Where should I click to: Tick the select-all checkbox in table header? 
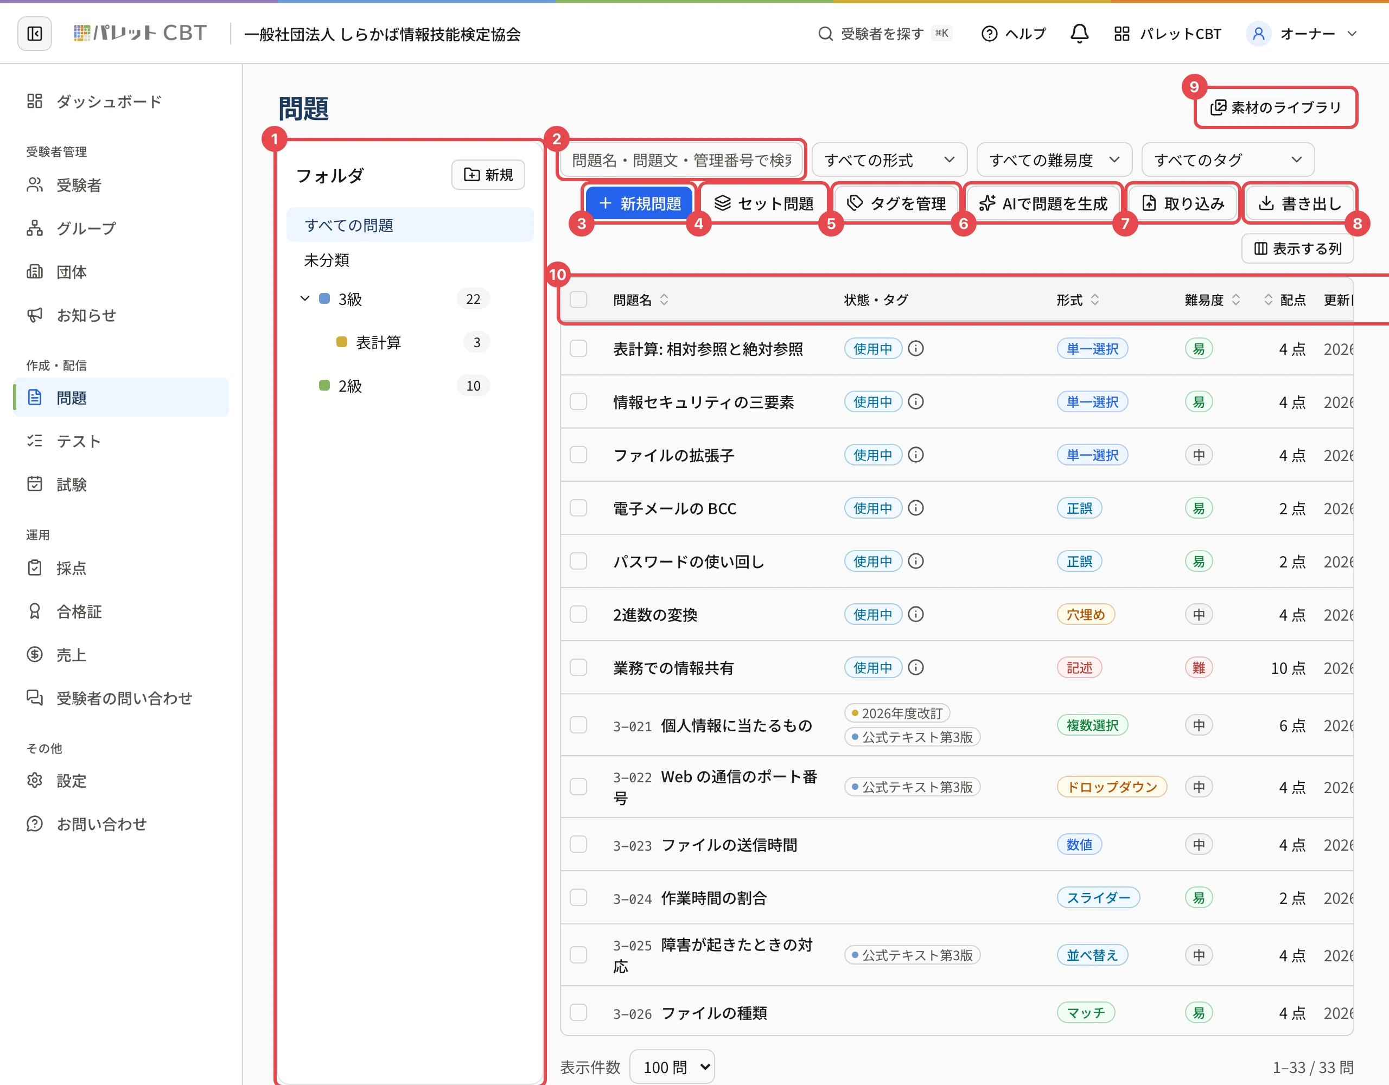click(578, 299)
